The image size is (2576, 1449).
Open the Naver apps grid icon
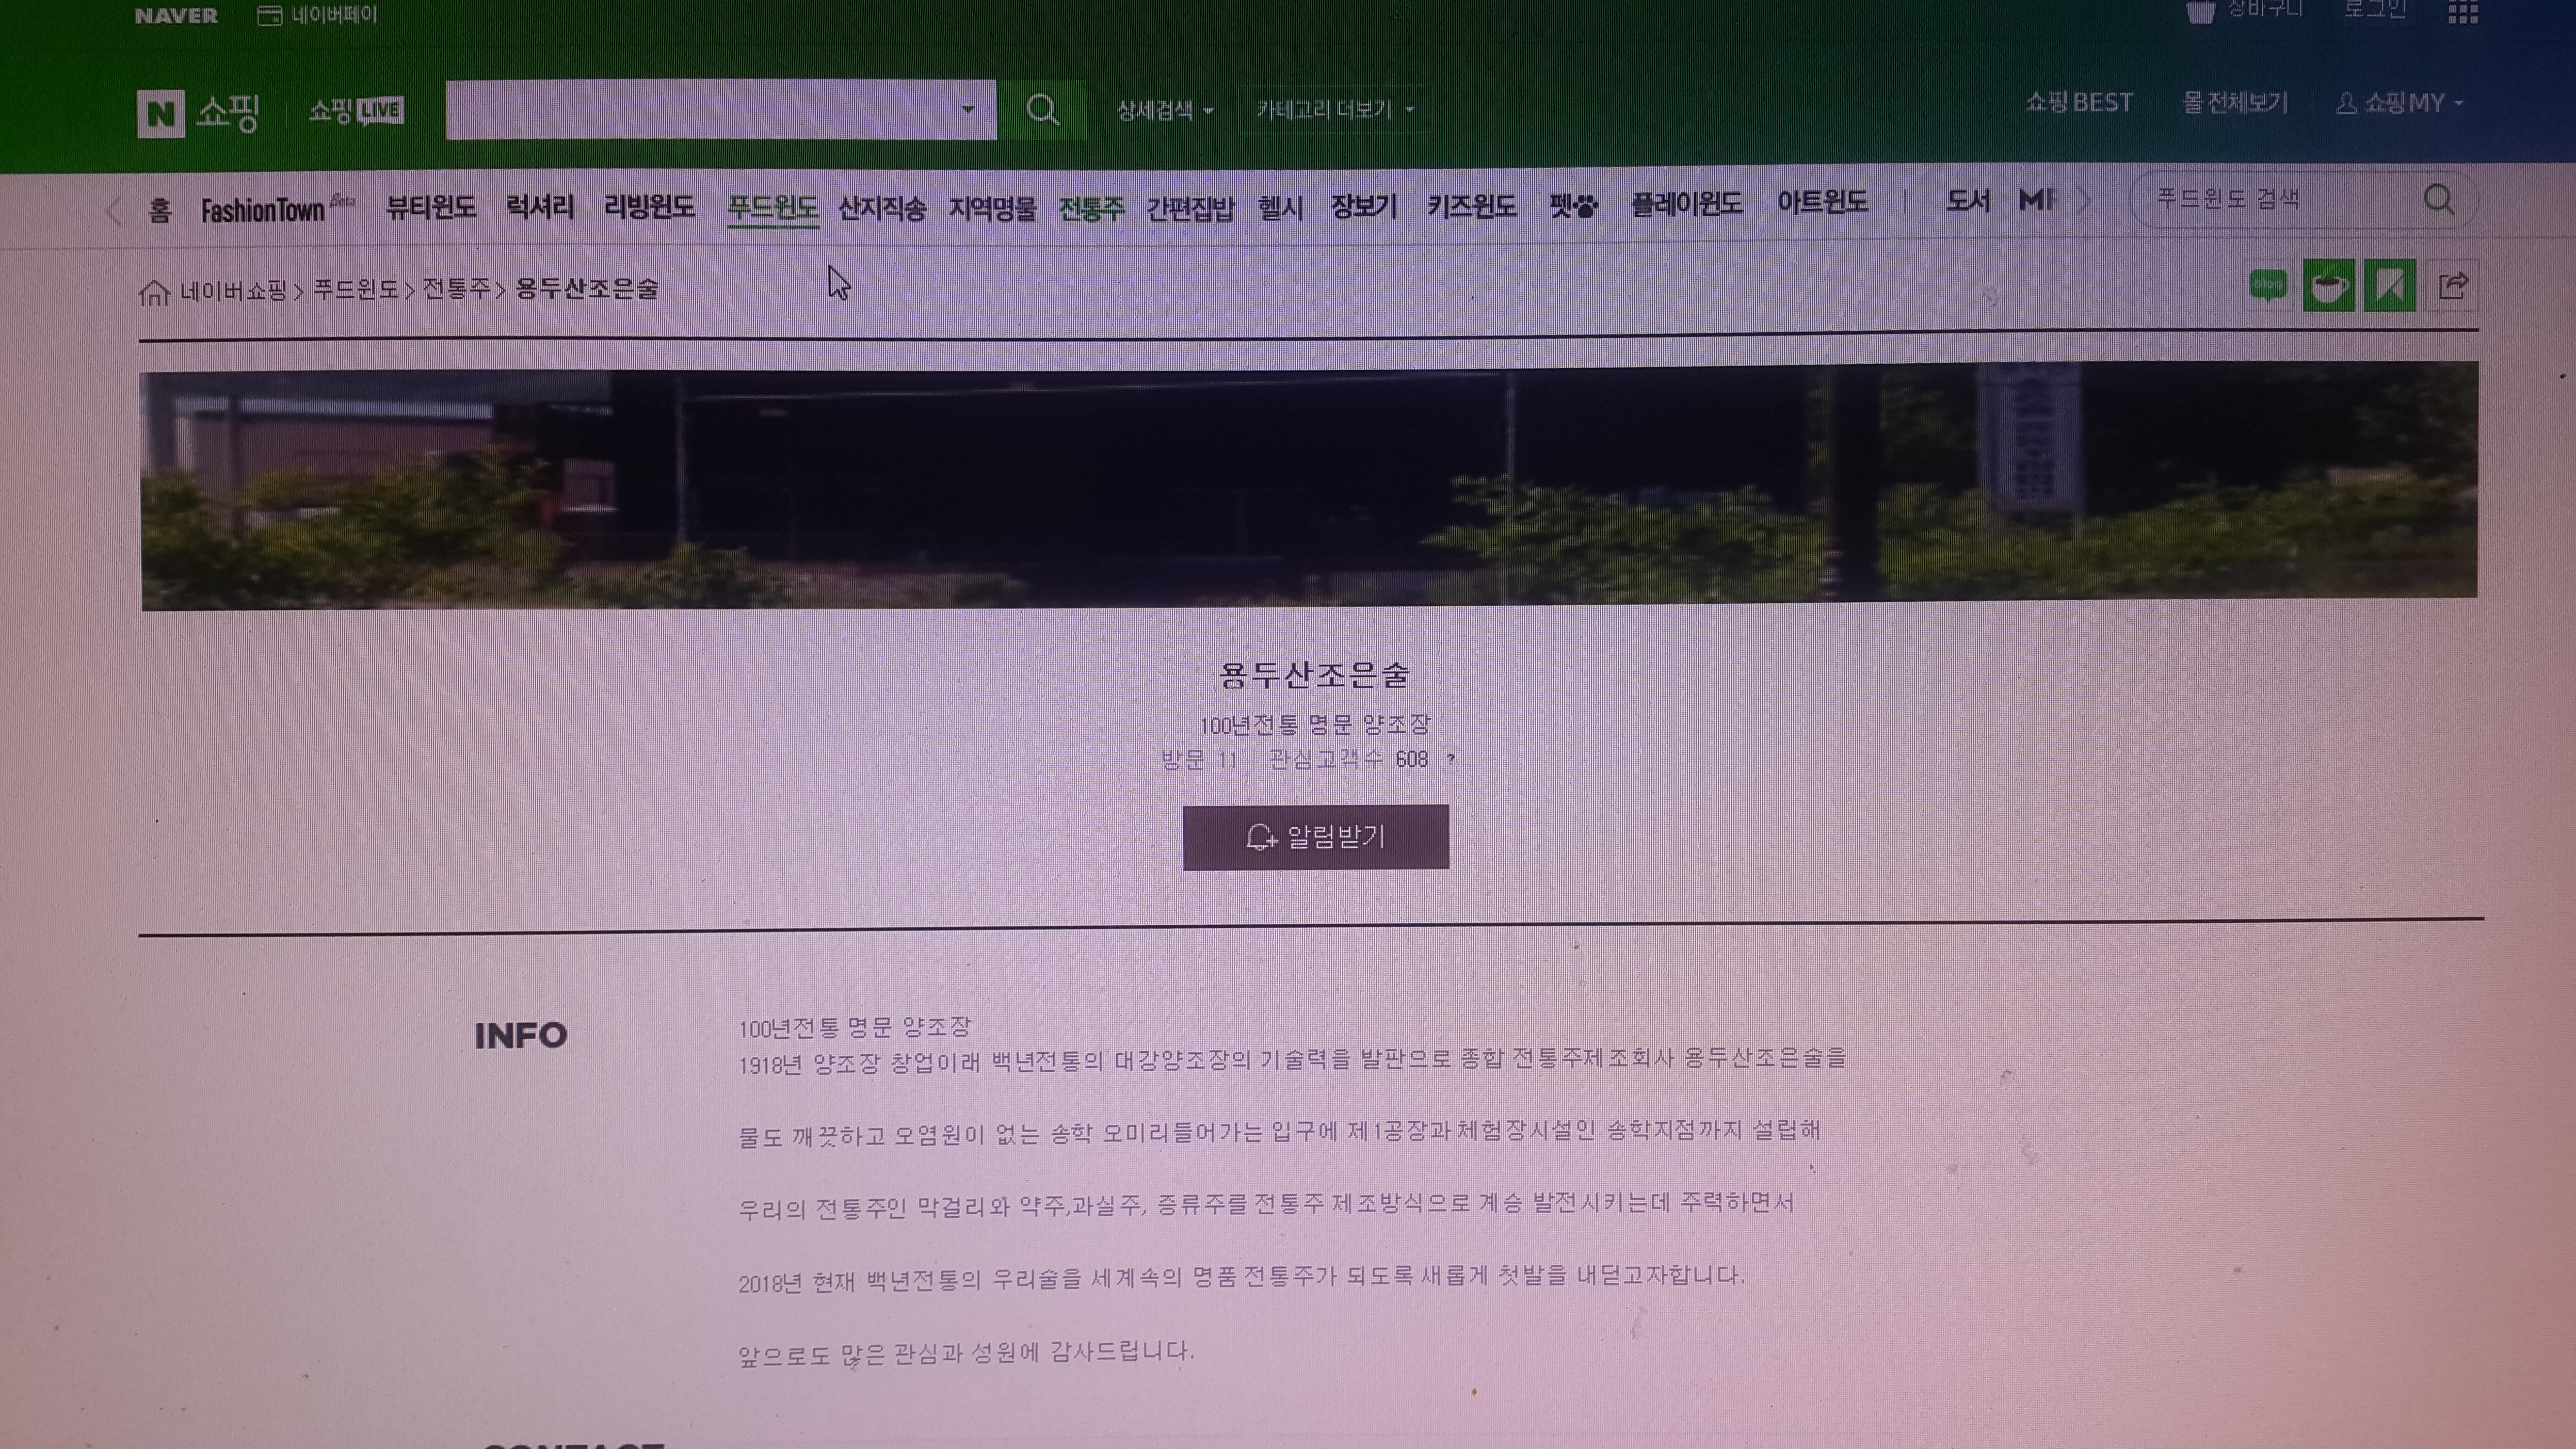click(x=2462, y=12)
